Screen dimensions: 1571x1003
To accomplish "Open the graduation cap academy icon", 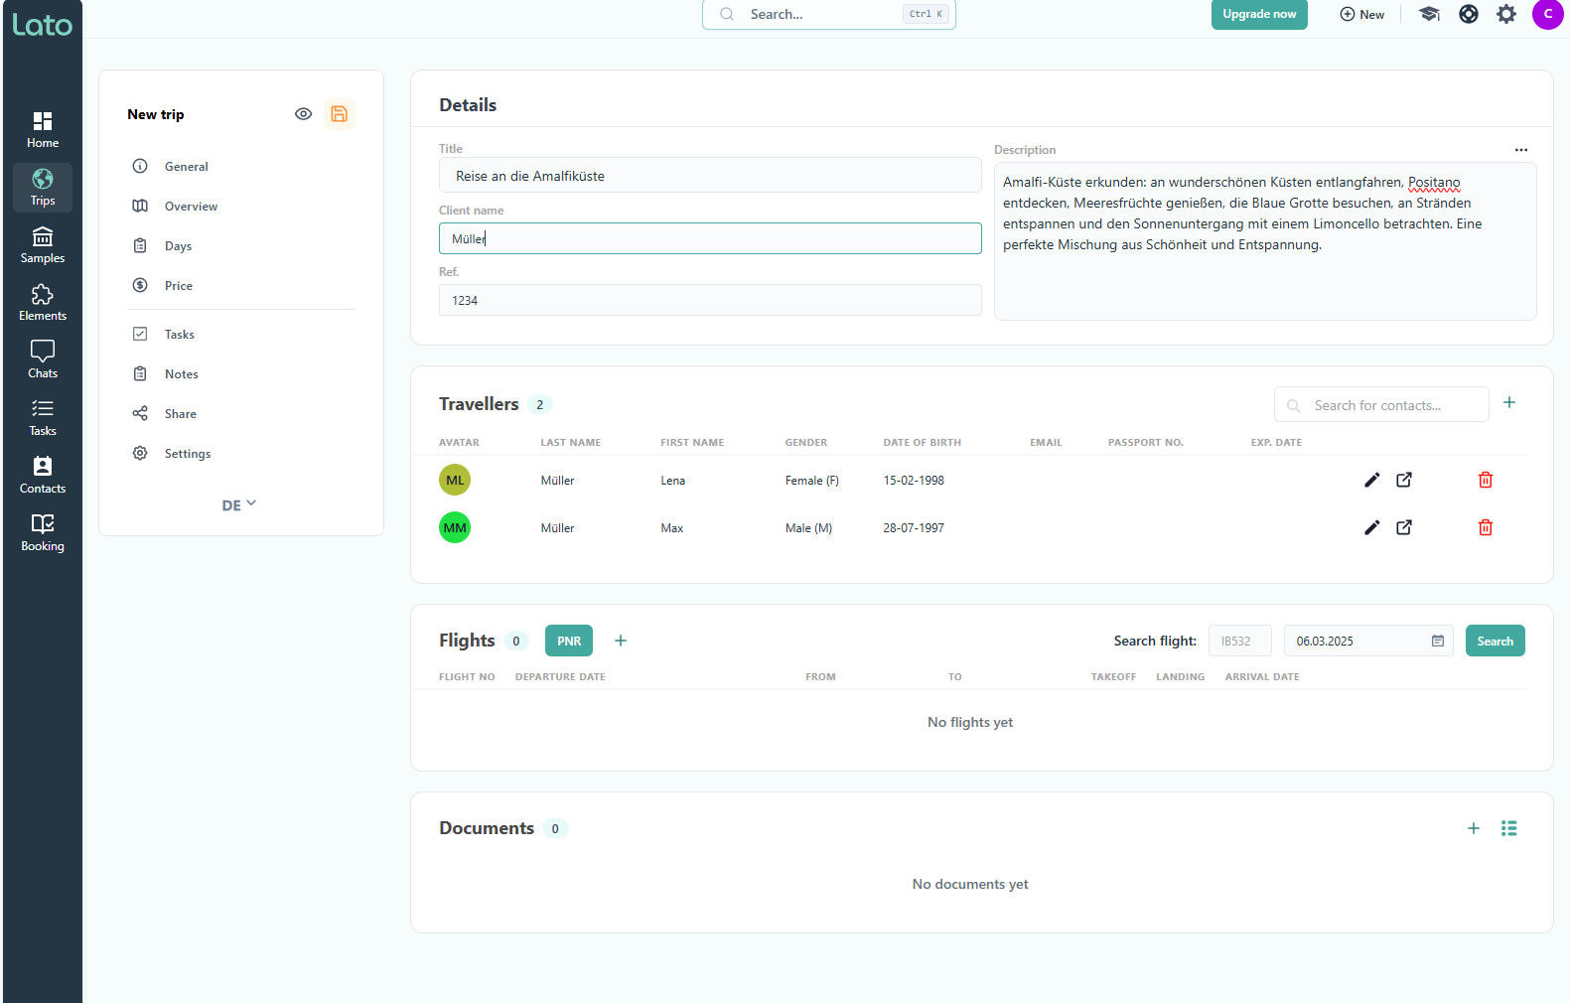I will click(x=1429, y=14).
